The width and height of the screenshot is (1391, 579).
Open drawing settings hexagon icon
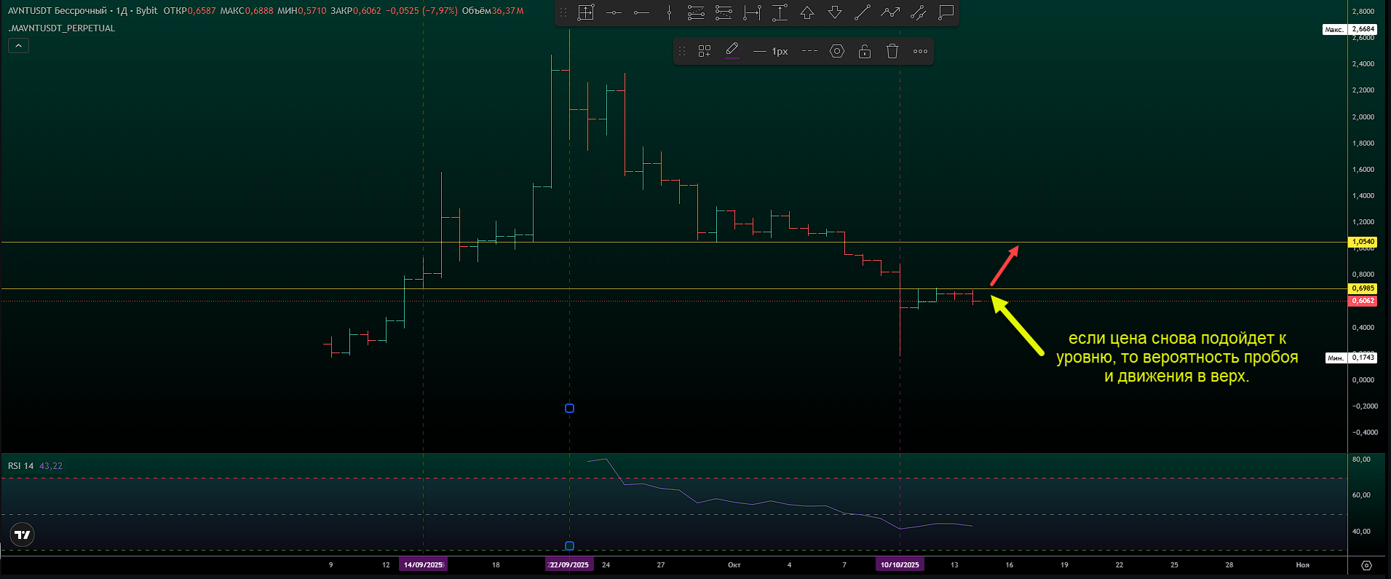pos(837,51)
